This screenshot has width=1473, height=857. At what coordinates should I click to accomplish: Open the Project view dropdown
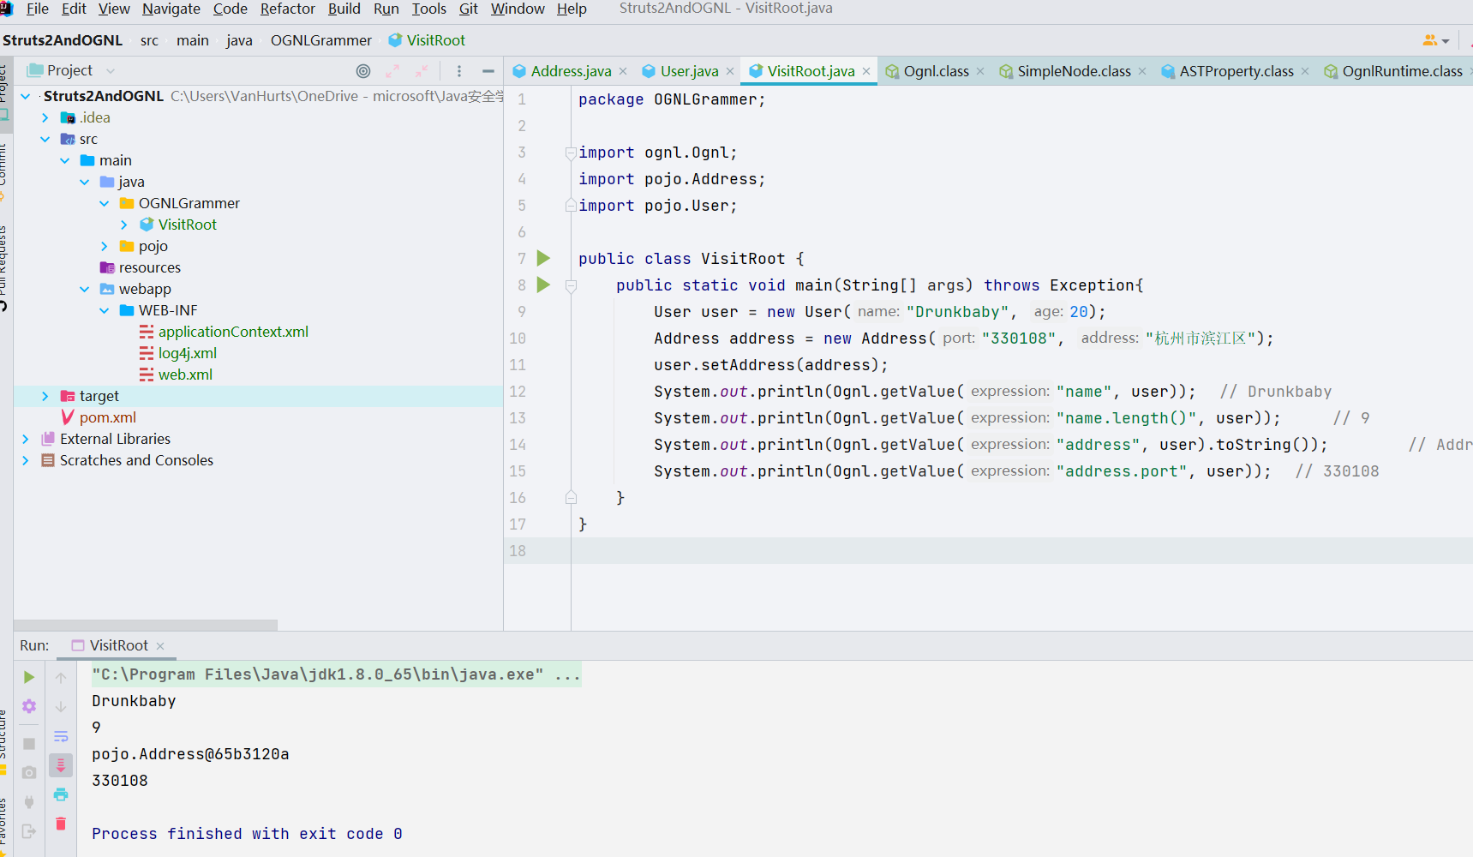pos(110,71)
